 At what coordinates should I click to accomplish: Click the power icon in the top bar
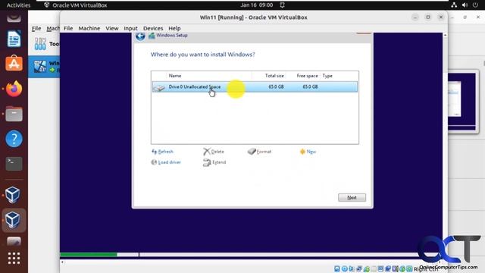coord(475,5)
